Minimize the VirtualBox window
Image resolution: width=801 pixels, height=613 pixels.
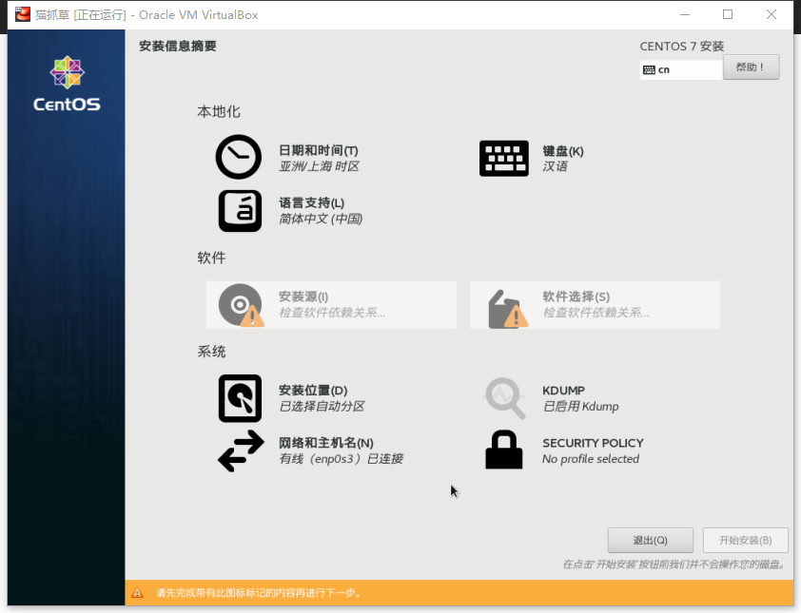pos(685,14)
